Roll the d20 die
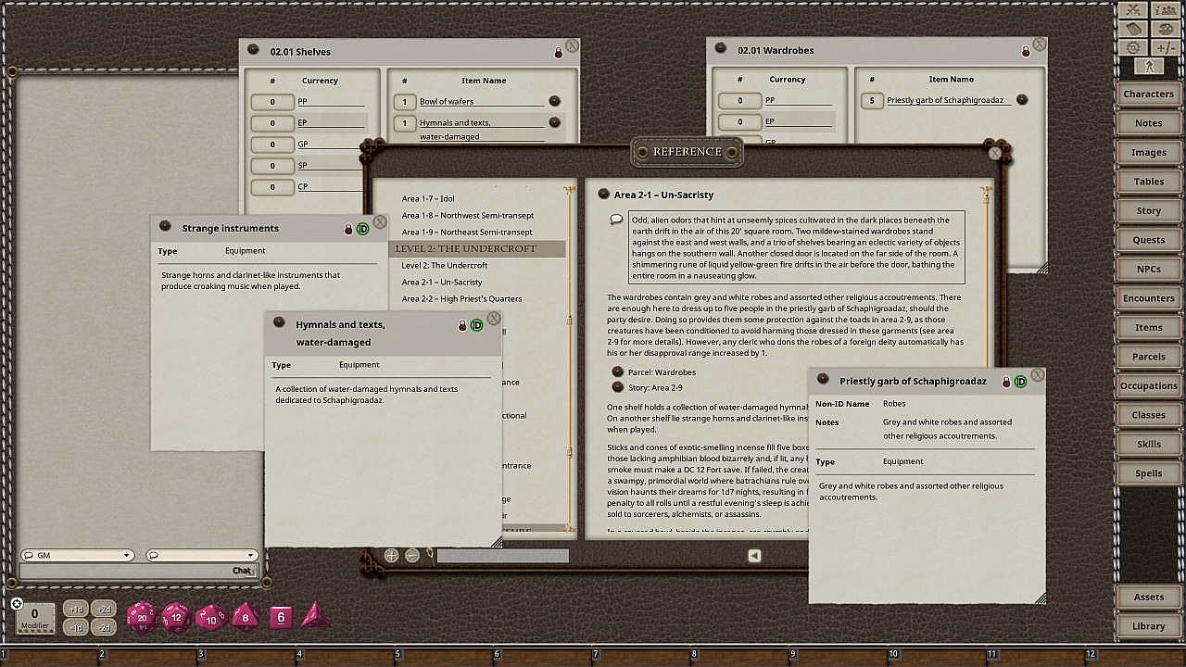The width and height of the screenshot is (1186, 667). [x=142, y=617]
